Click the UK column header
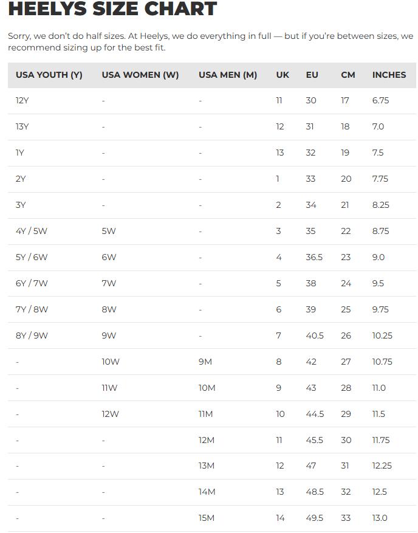This screenshot has height=533, width=418. [283, 75]
